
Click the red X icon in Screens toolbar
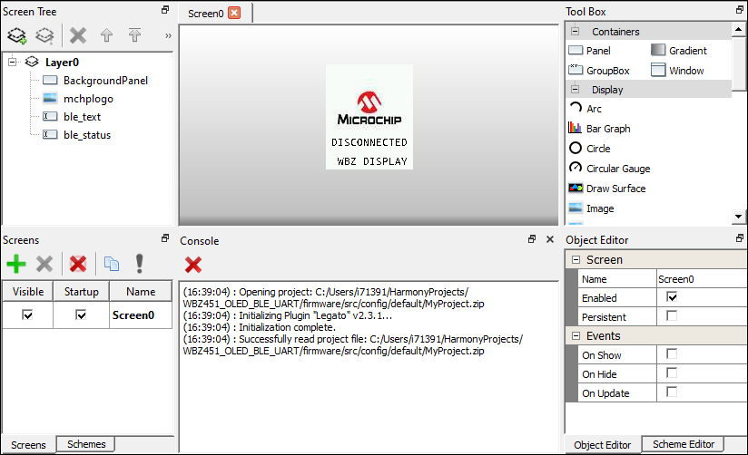click(78, 264)
